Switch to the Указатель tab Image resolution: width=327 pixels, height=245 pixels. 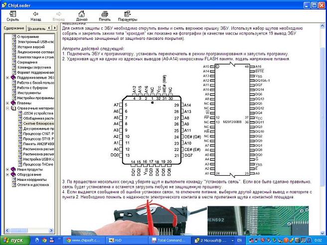click(37, 29)
